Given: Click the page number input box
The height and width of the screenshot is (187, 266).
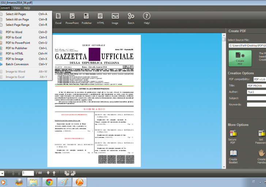Looking at the screenshot, I should [28, 173].
